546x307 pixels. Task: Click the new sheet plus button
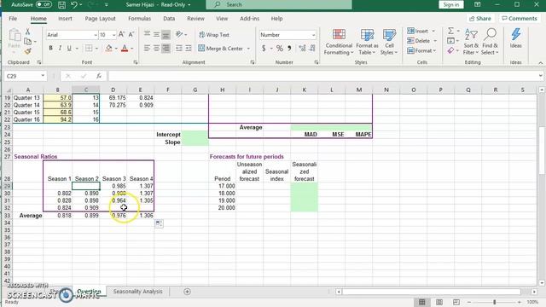[187, 292]
